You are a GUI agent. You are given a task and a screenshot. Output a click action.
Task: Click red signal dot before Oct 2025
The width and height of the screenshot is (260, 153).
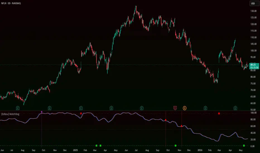pyautogui.click(x=166, y=120)
